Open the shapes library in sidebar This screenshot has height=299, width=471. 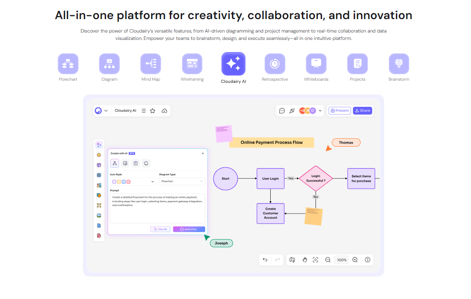pyautogui.click(x=99, y=185)
